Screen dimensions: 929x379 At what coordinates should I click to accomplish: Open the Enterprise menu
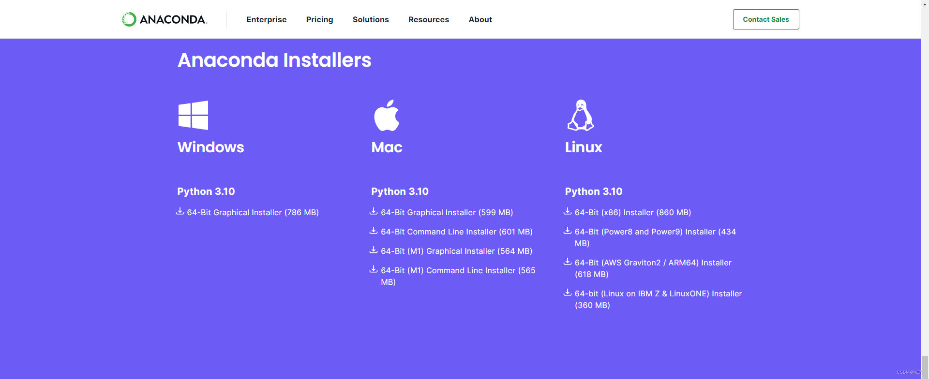coord(267,19)
